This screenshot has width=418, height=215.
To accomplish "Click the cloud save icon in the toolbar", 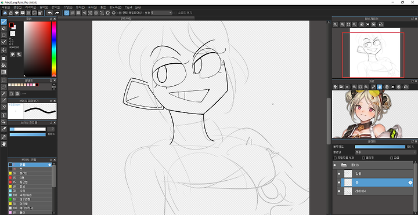I will tap(5, 13).
